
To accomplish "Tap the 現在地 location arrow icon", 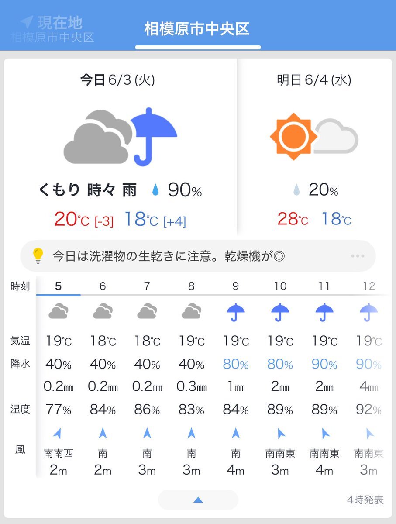I will click(x=27, y=22).
